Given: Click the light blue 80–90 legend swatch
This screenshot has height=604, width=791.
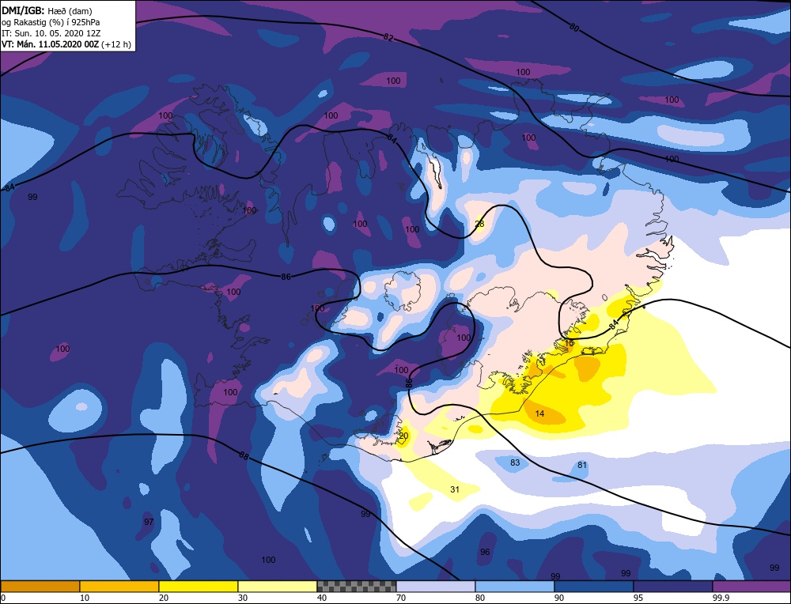Looking at the screenshot, I should click(515, 587).
